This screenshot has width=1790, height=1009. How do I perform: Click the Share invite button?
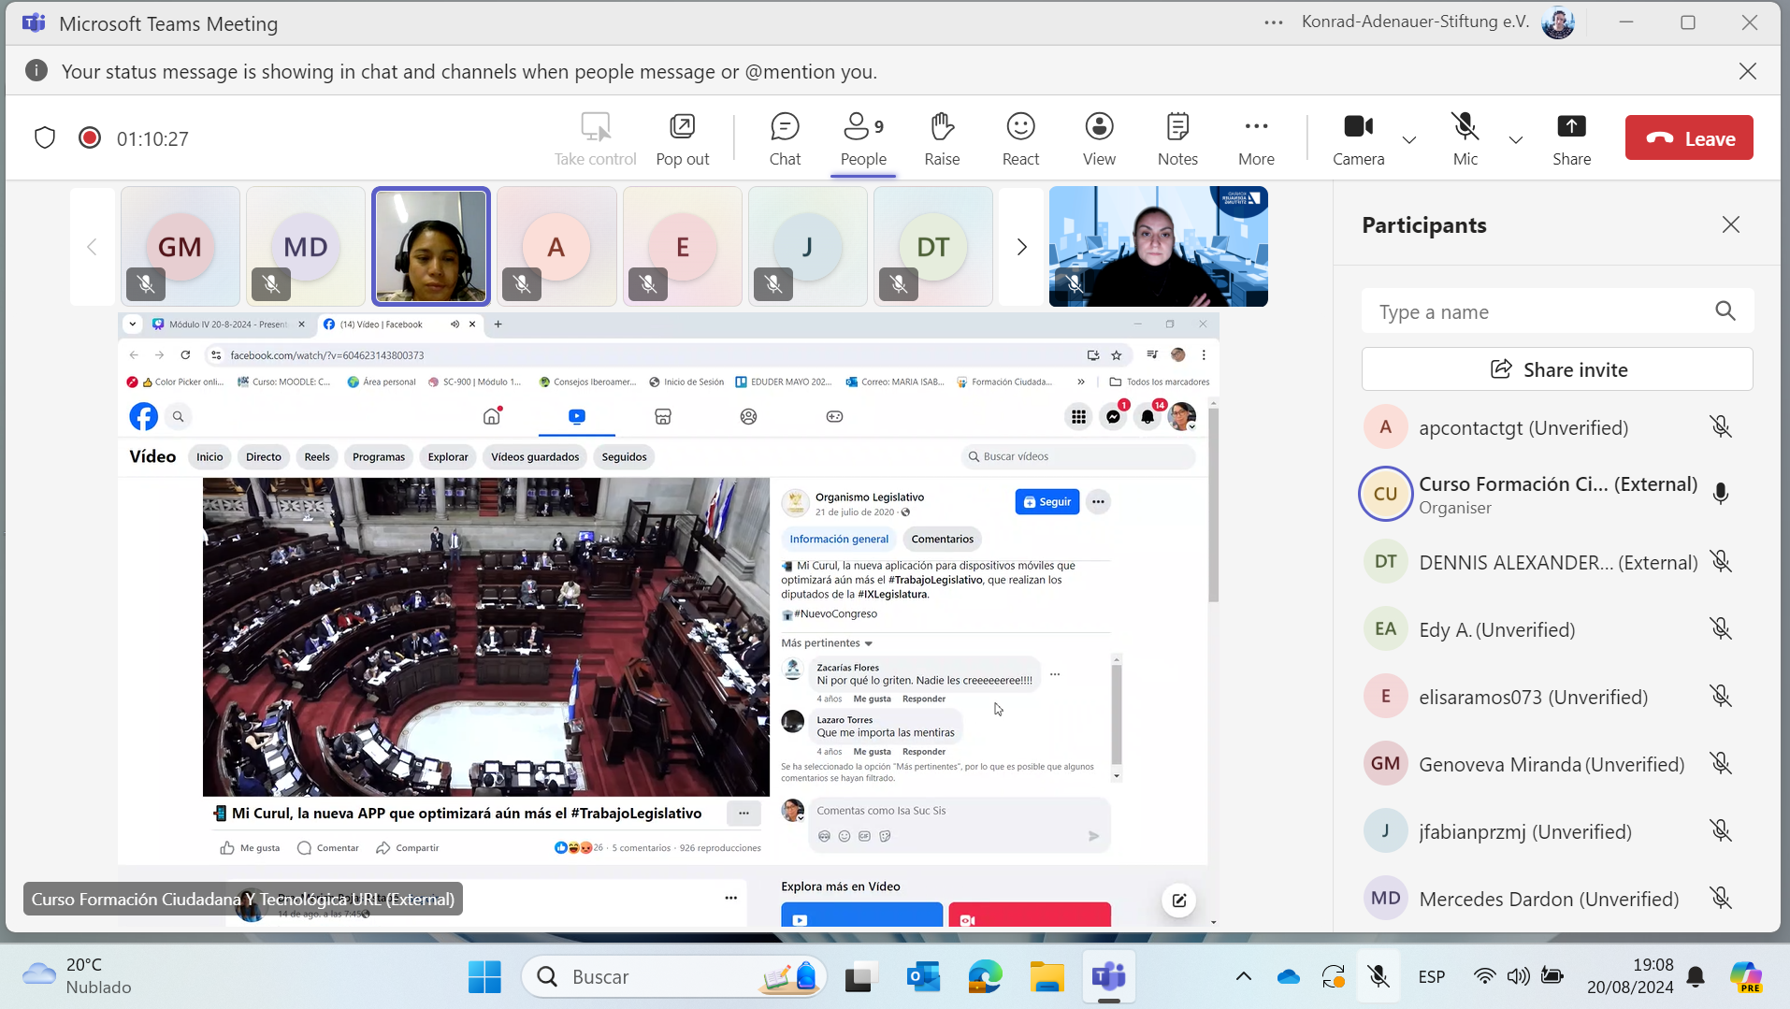click(x=1556, y=369)
